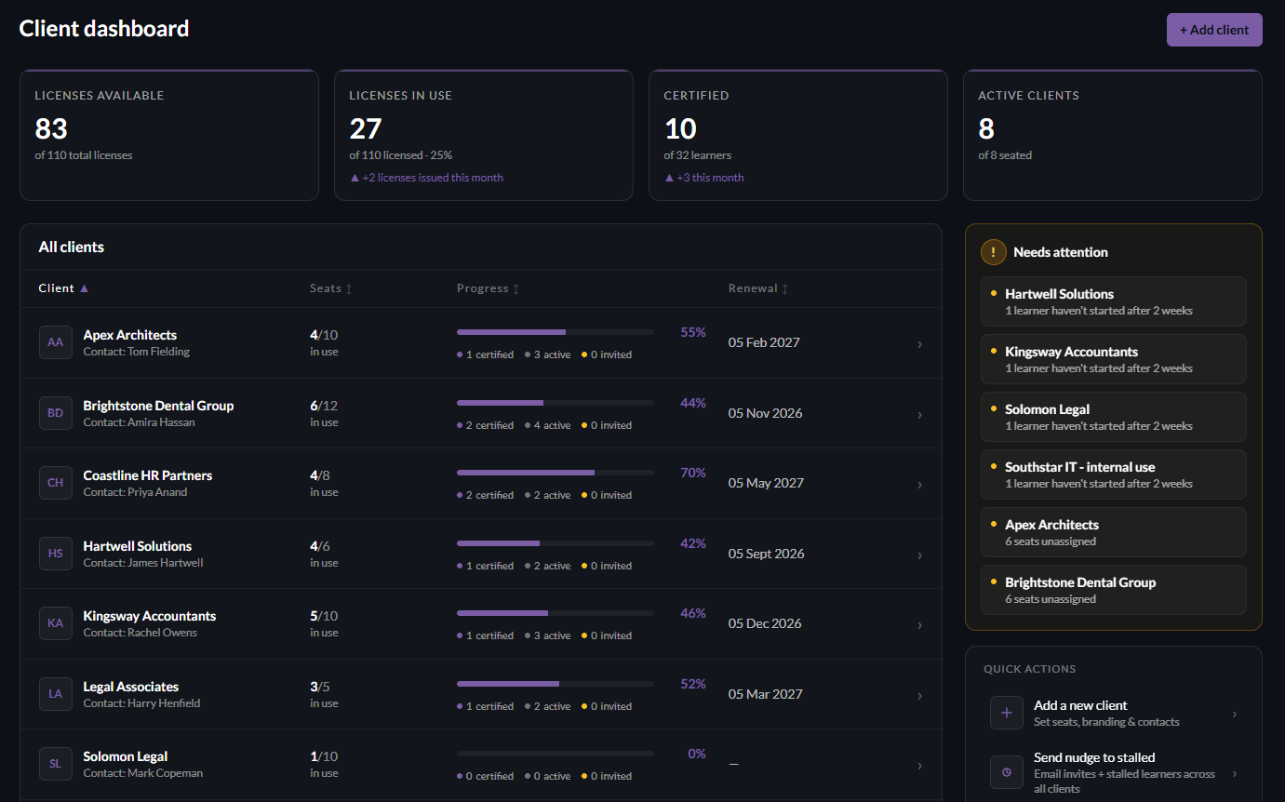Click the Add client button

(1214, 30)
